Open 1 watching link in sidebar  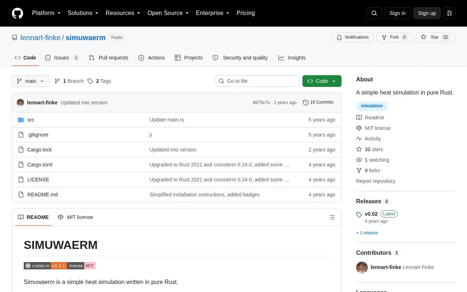tap(373, 160)
